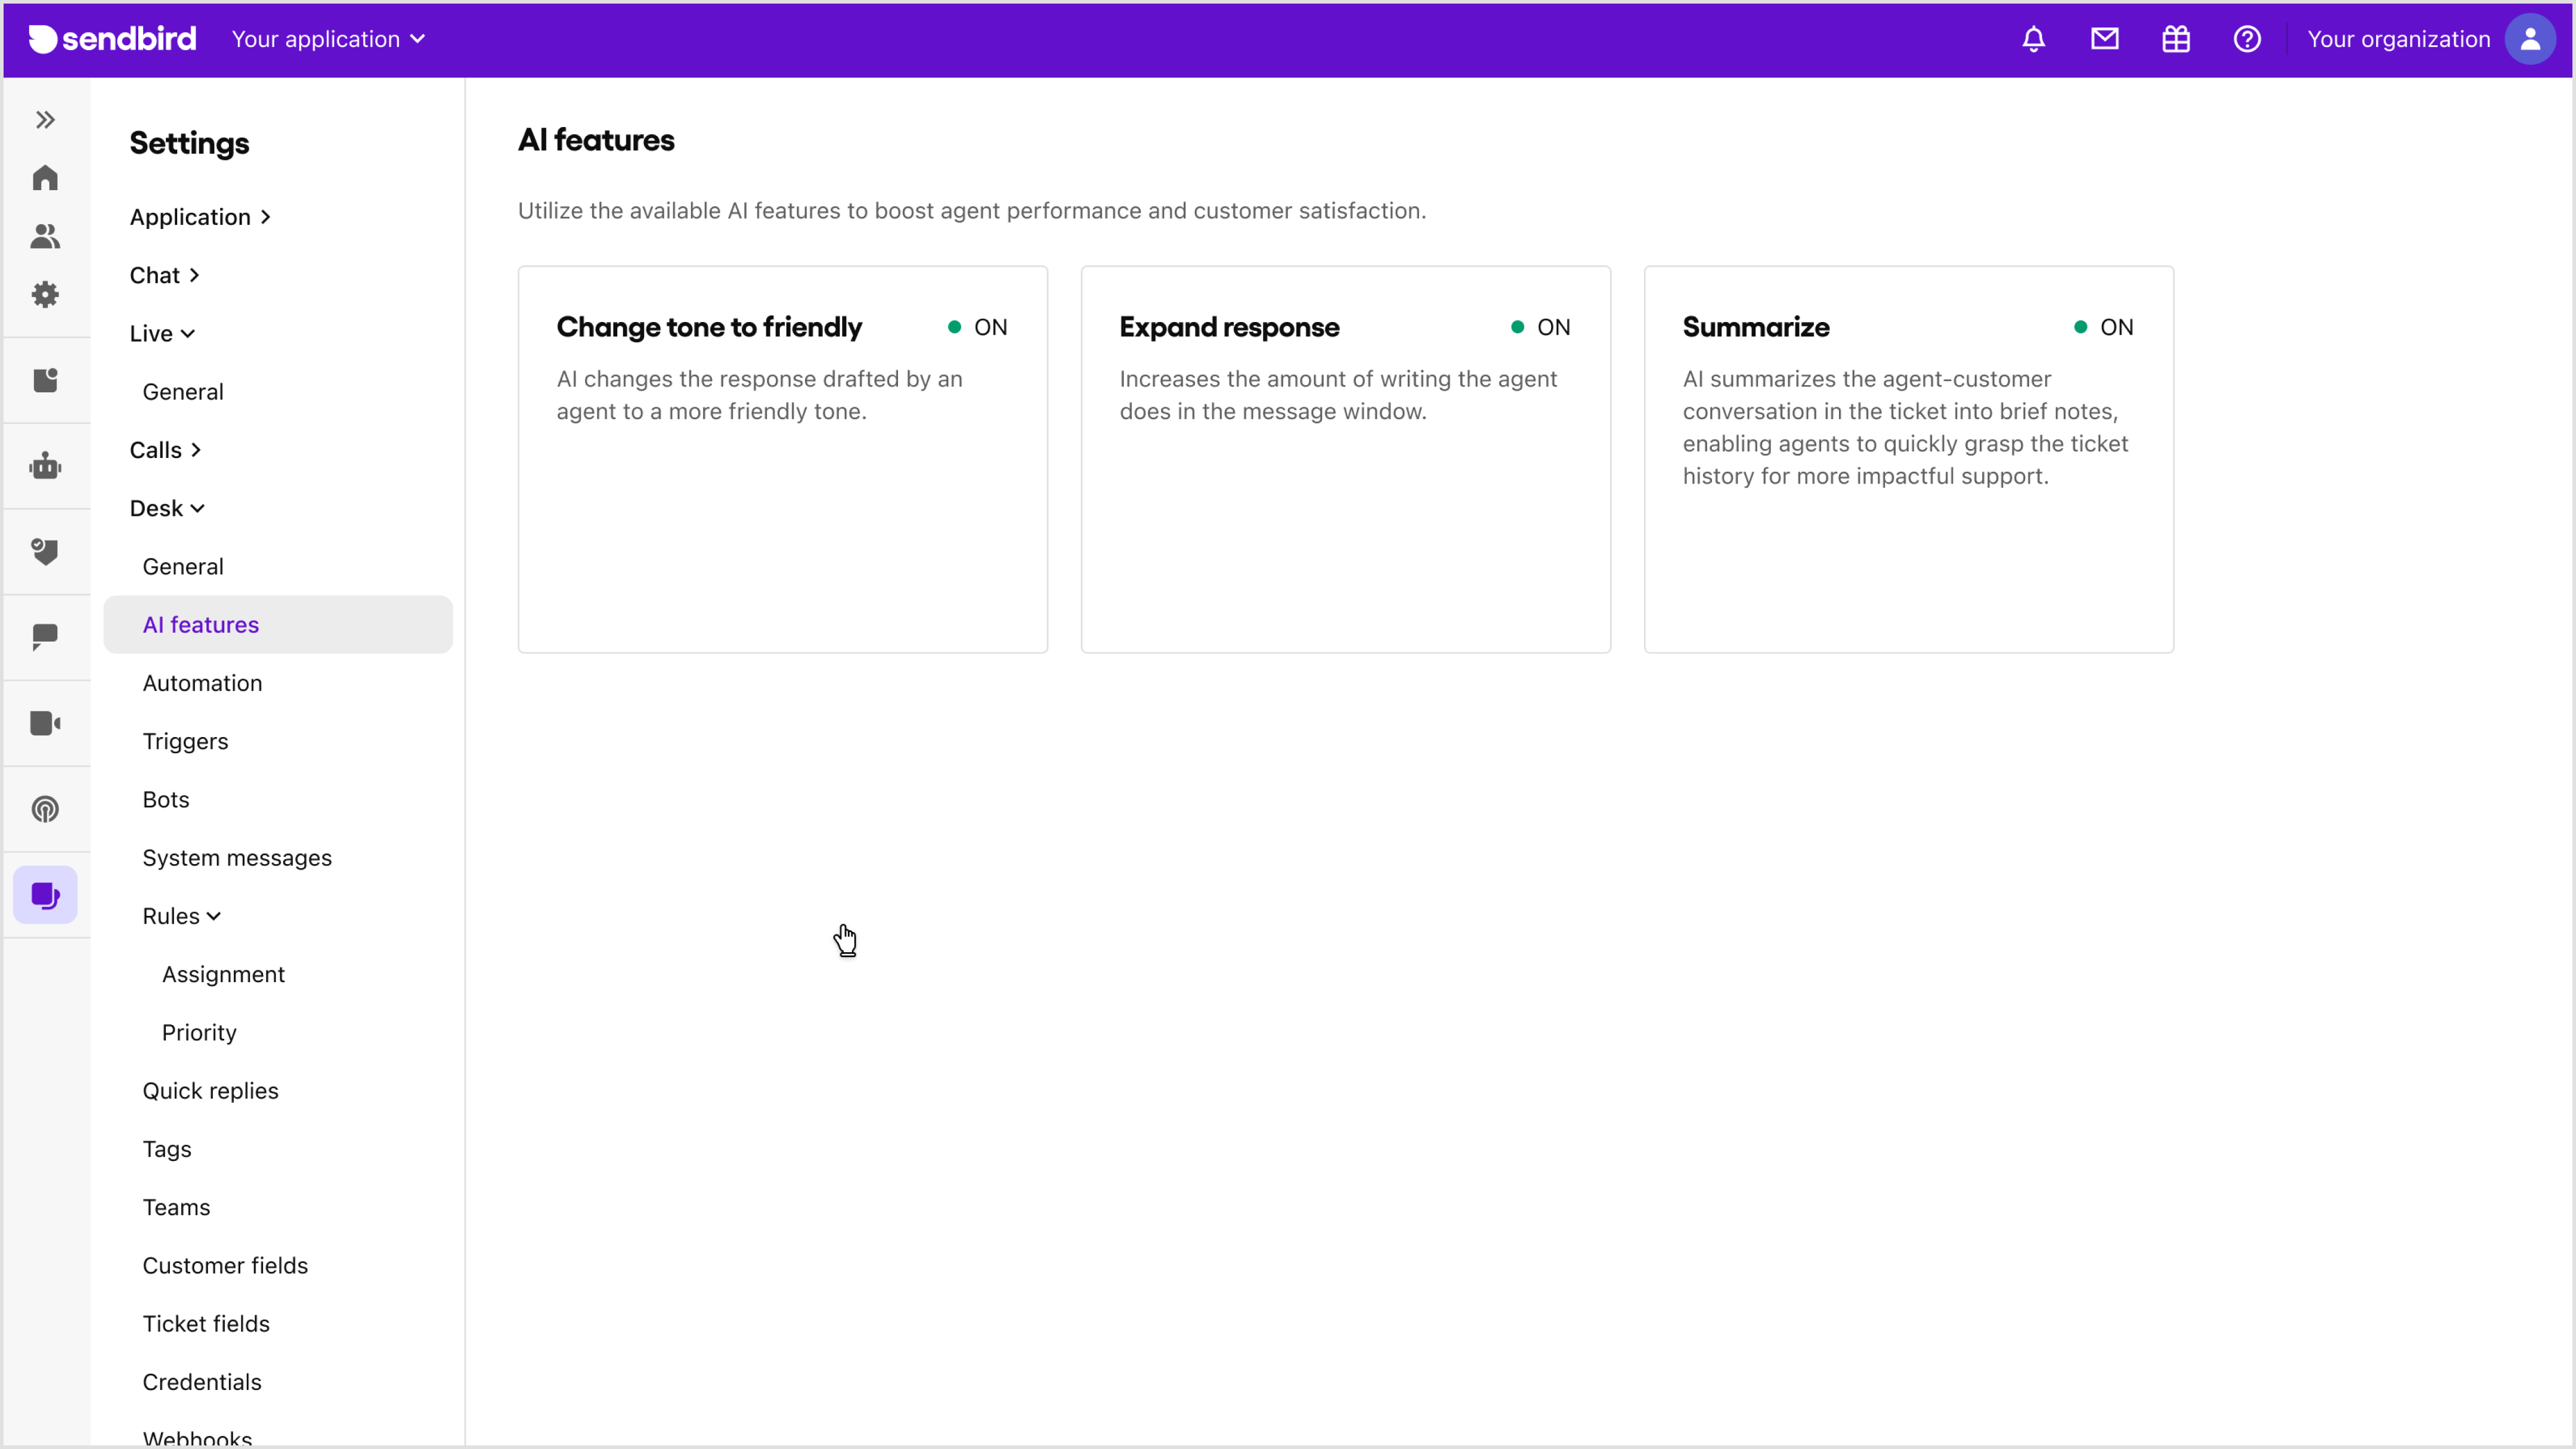
Task: Open the bot builder sidebar icon
Action: [x=45, y=465]
